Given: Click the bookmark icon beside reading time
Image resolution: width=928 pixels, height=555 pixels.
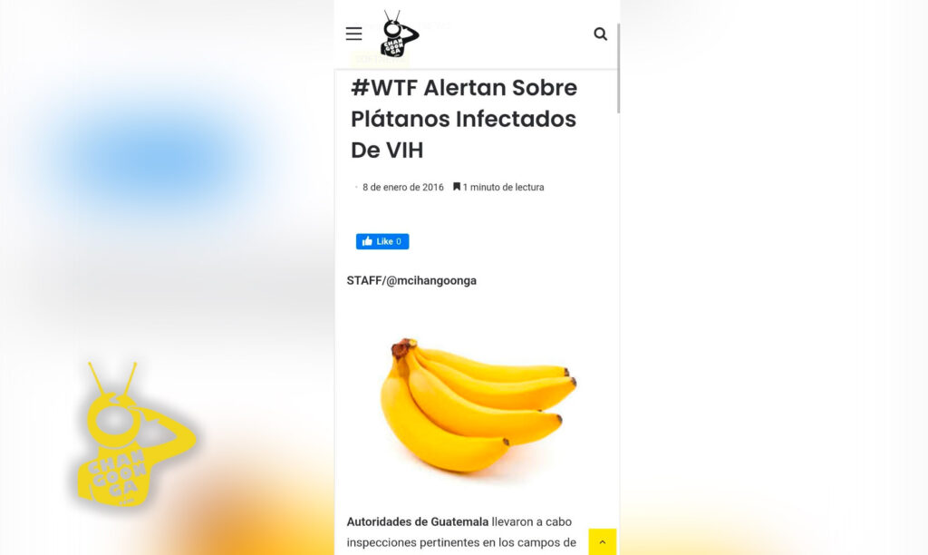Looking at the screenshot, I should point(457,187).
